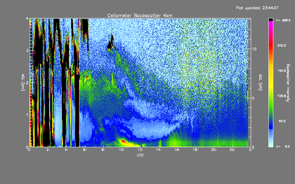Click the '14:' tick on the UTC axis
The image size is (295, 184).
pyautogui.click(x=159, y=150)
